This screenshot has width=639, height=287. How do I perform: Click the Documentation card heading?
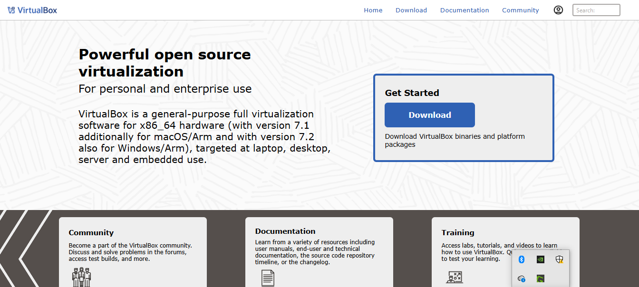pyautogui.click(x=285, y=231)
